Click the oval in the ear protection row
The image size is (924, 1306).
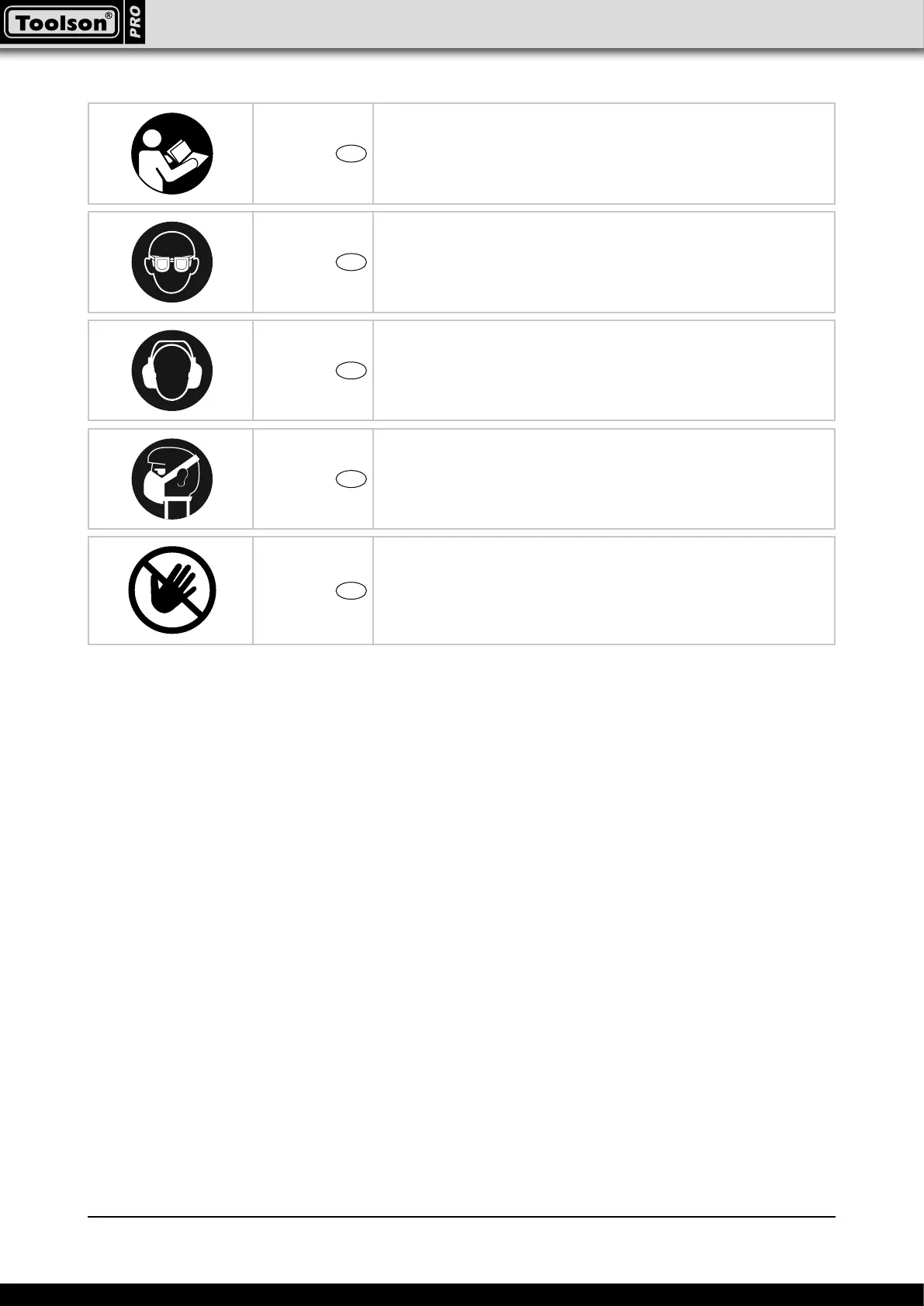tap(351, 371)
